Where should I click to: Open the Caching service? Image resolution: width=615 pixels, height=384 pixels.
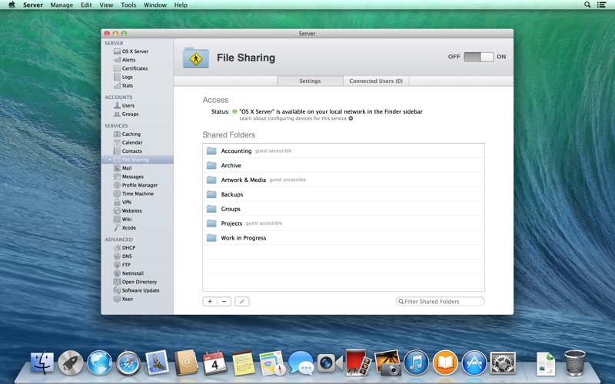coord(131,134)
